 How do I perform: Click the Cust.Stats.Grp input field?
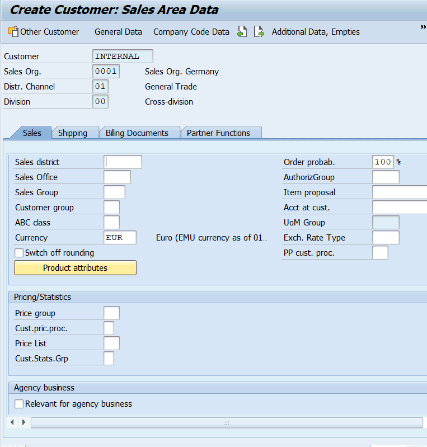pos(109,359)
